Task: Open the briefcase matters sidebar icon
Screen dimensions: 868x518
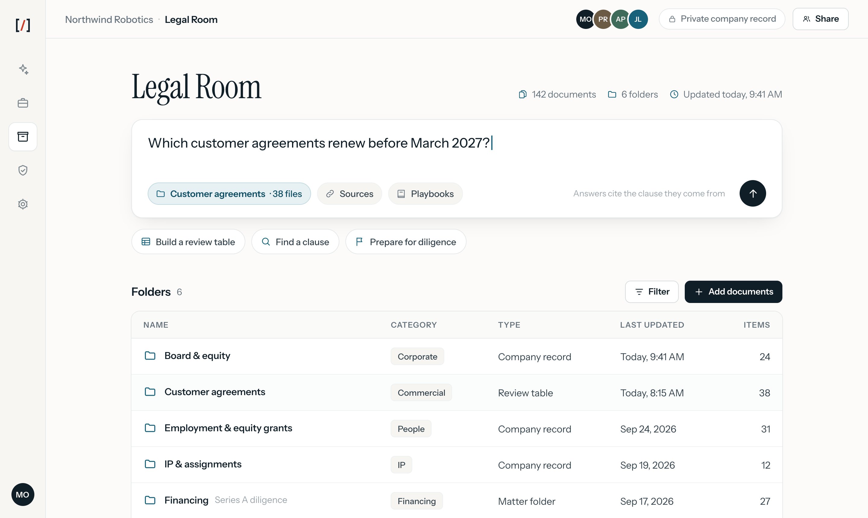Action: 23,103
